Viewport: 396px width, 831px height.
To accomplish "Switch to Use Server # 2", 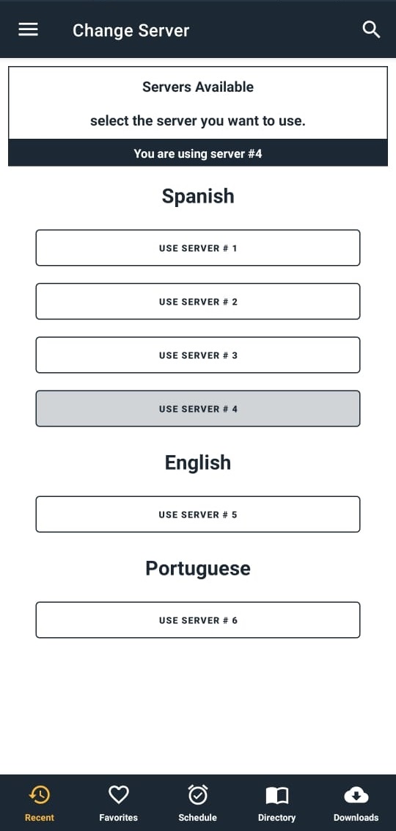I will [198, 301].
